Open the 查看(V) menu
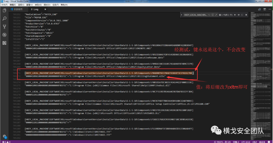273x143 pixels. coord(29,5)
